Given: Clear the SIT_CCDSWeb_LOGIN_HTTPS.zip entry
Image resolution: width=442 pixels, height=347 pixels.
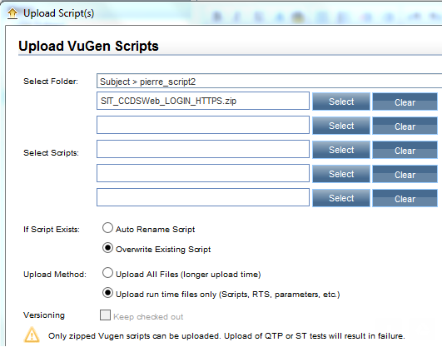Looking at the screenshot, I should [x=405, y=102].
